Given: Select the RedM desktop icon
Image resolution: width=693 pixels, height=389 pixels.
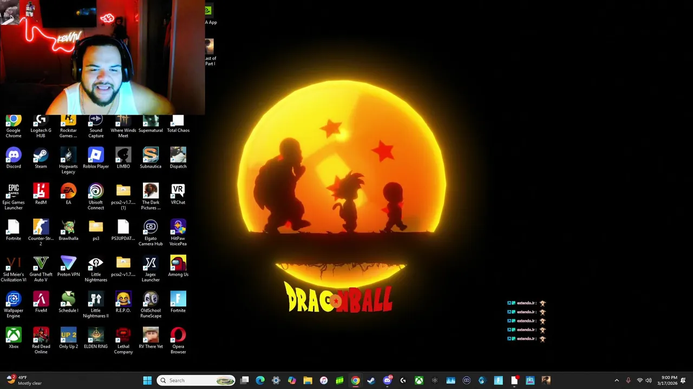Looking at the screenshot, I should click(x=41, y=194).
